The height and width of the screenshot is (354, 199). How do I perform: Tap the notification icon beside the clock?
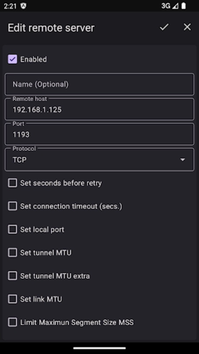click(x=23, y=6)
